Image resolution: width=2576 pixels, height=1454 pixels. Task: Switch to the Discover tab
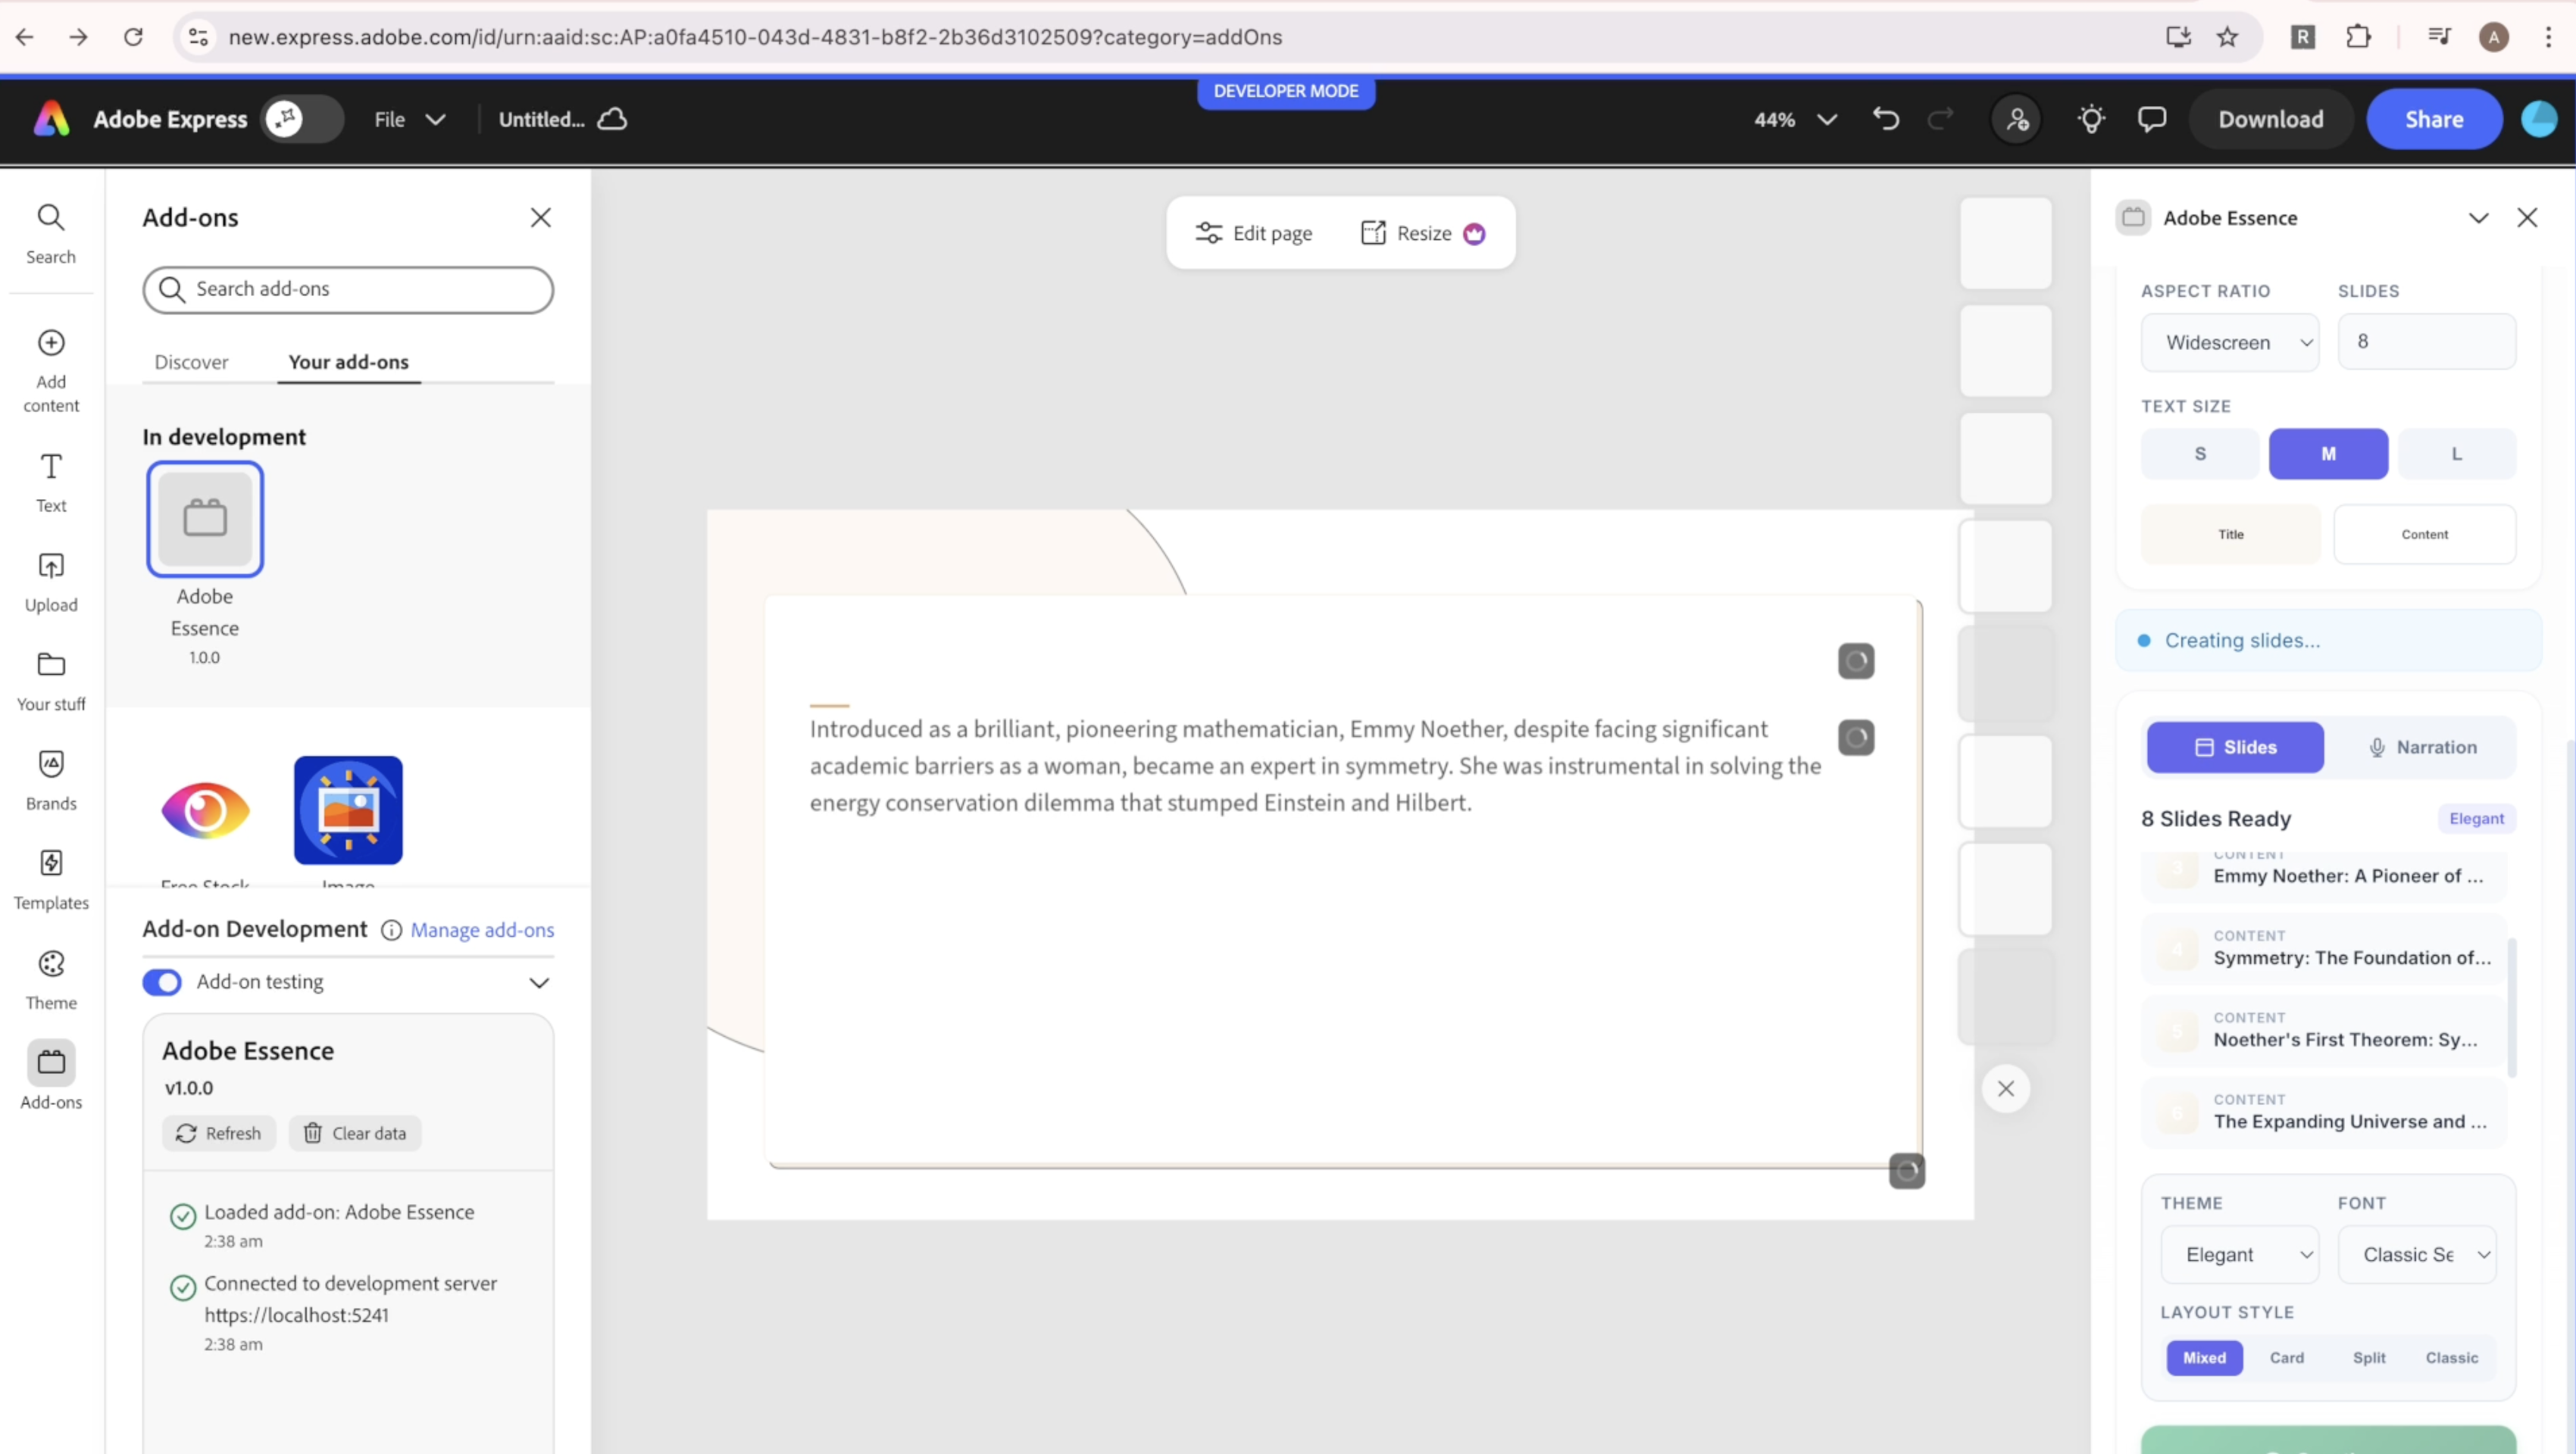191,362
